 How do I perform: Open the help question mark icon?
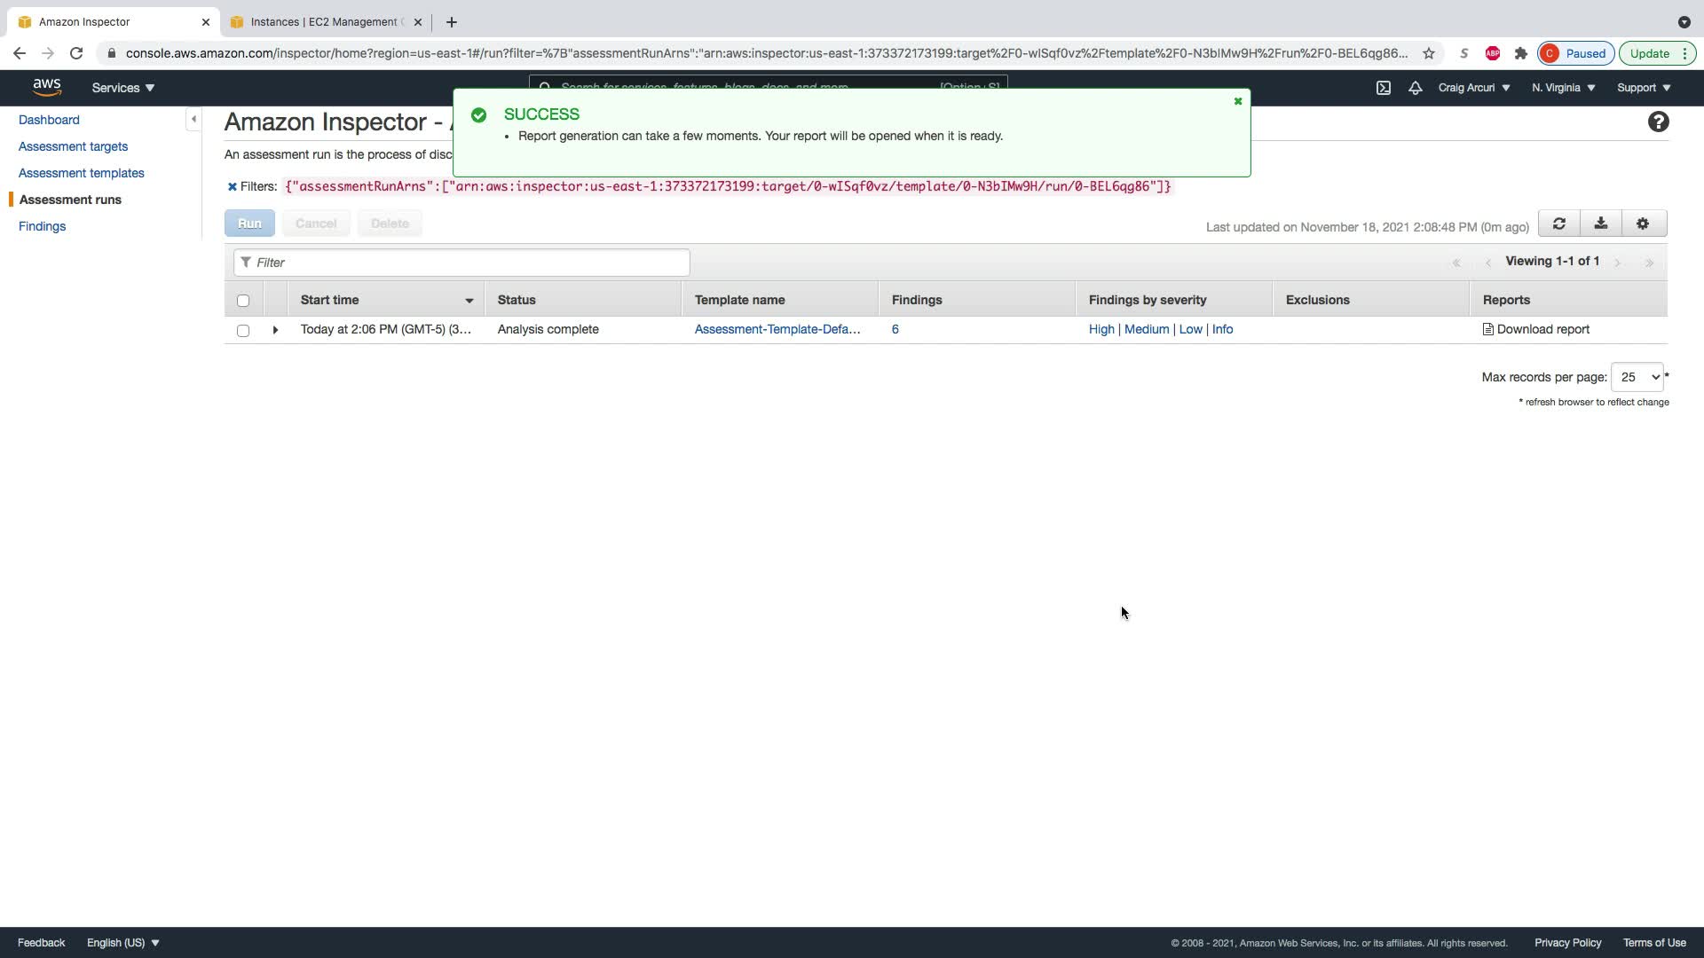[1658, 122]
